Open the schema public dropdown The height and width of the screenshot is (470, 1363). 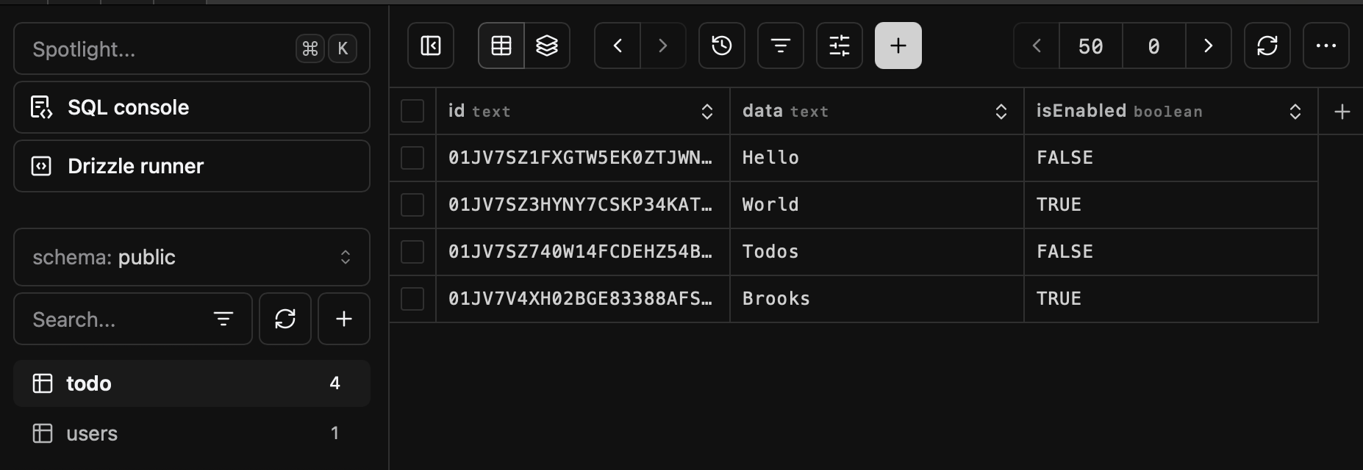click(x=191, y=257)
